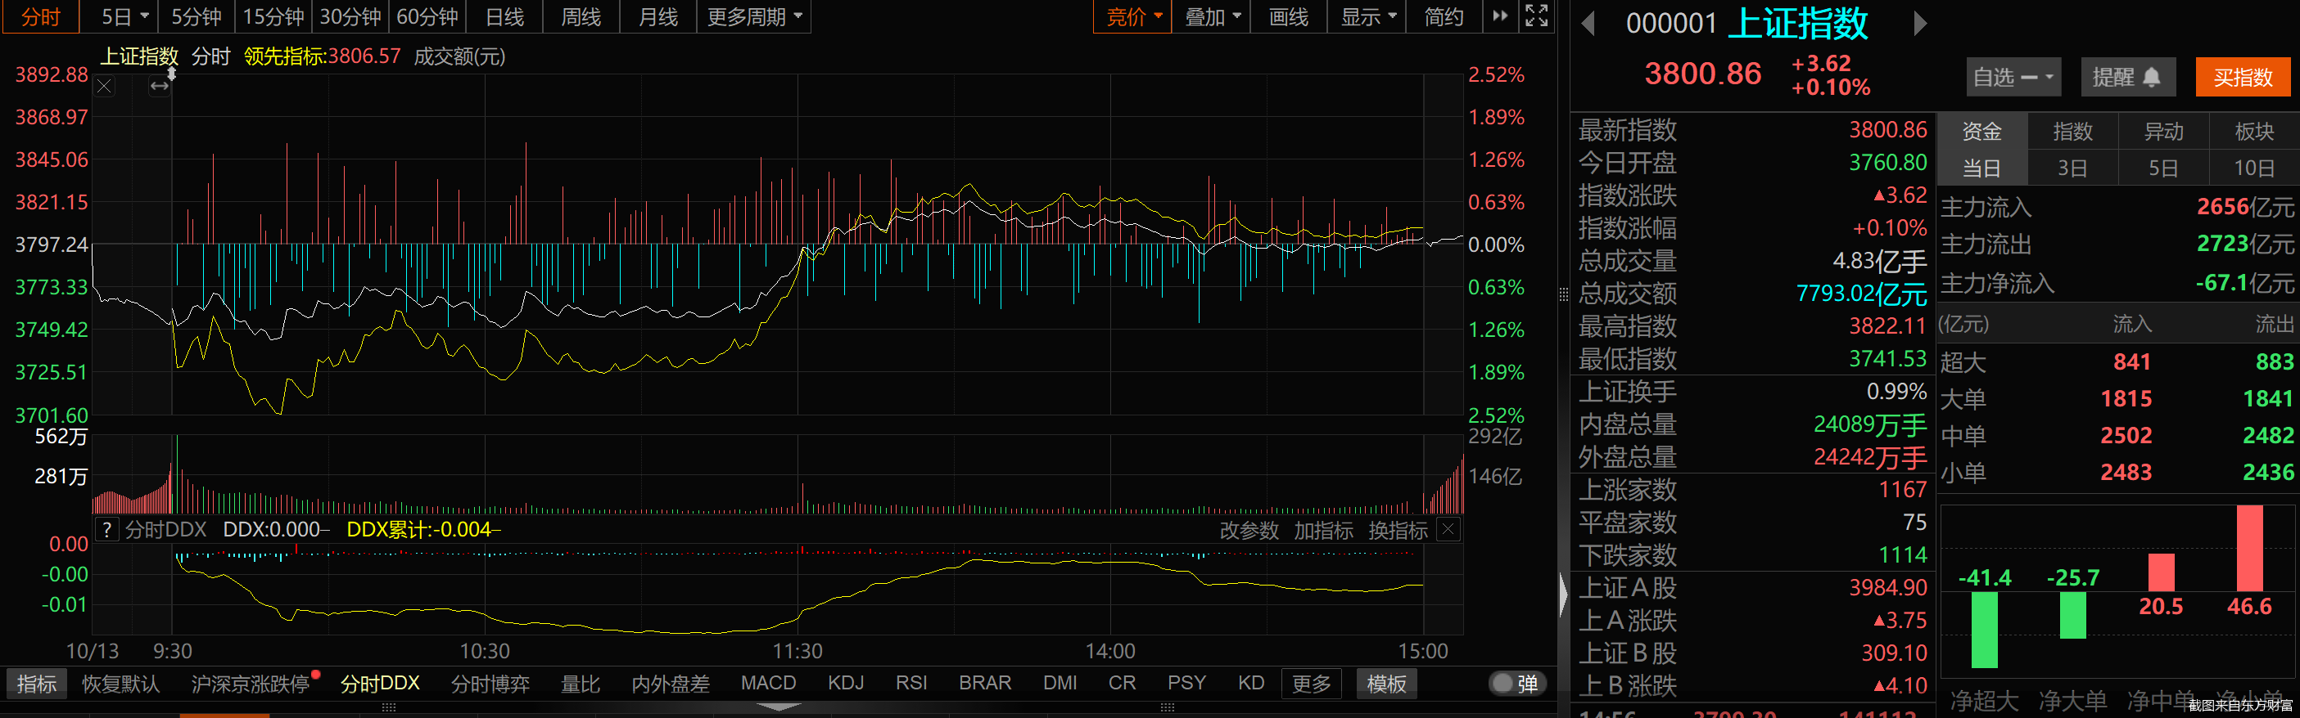Click 画线 drawing tool button
The width and height of the screenshot is (2300, 718).
click(1289, 17)
